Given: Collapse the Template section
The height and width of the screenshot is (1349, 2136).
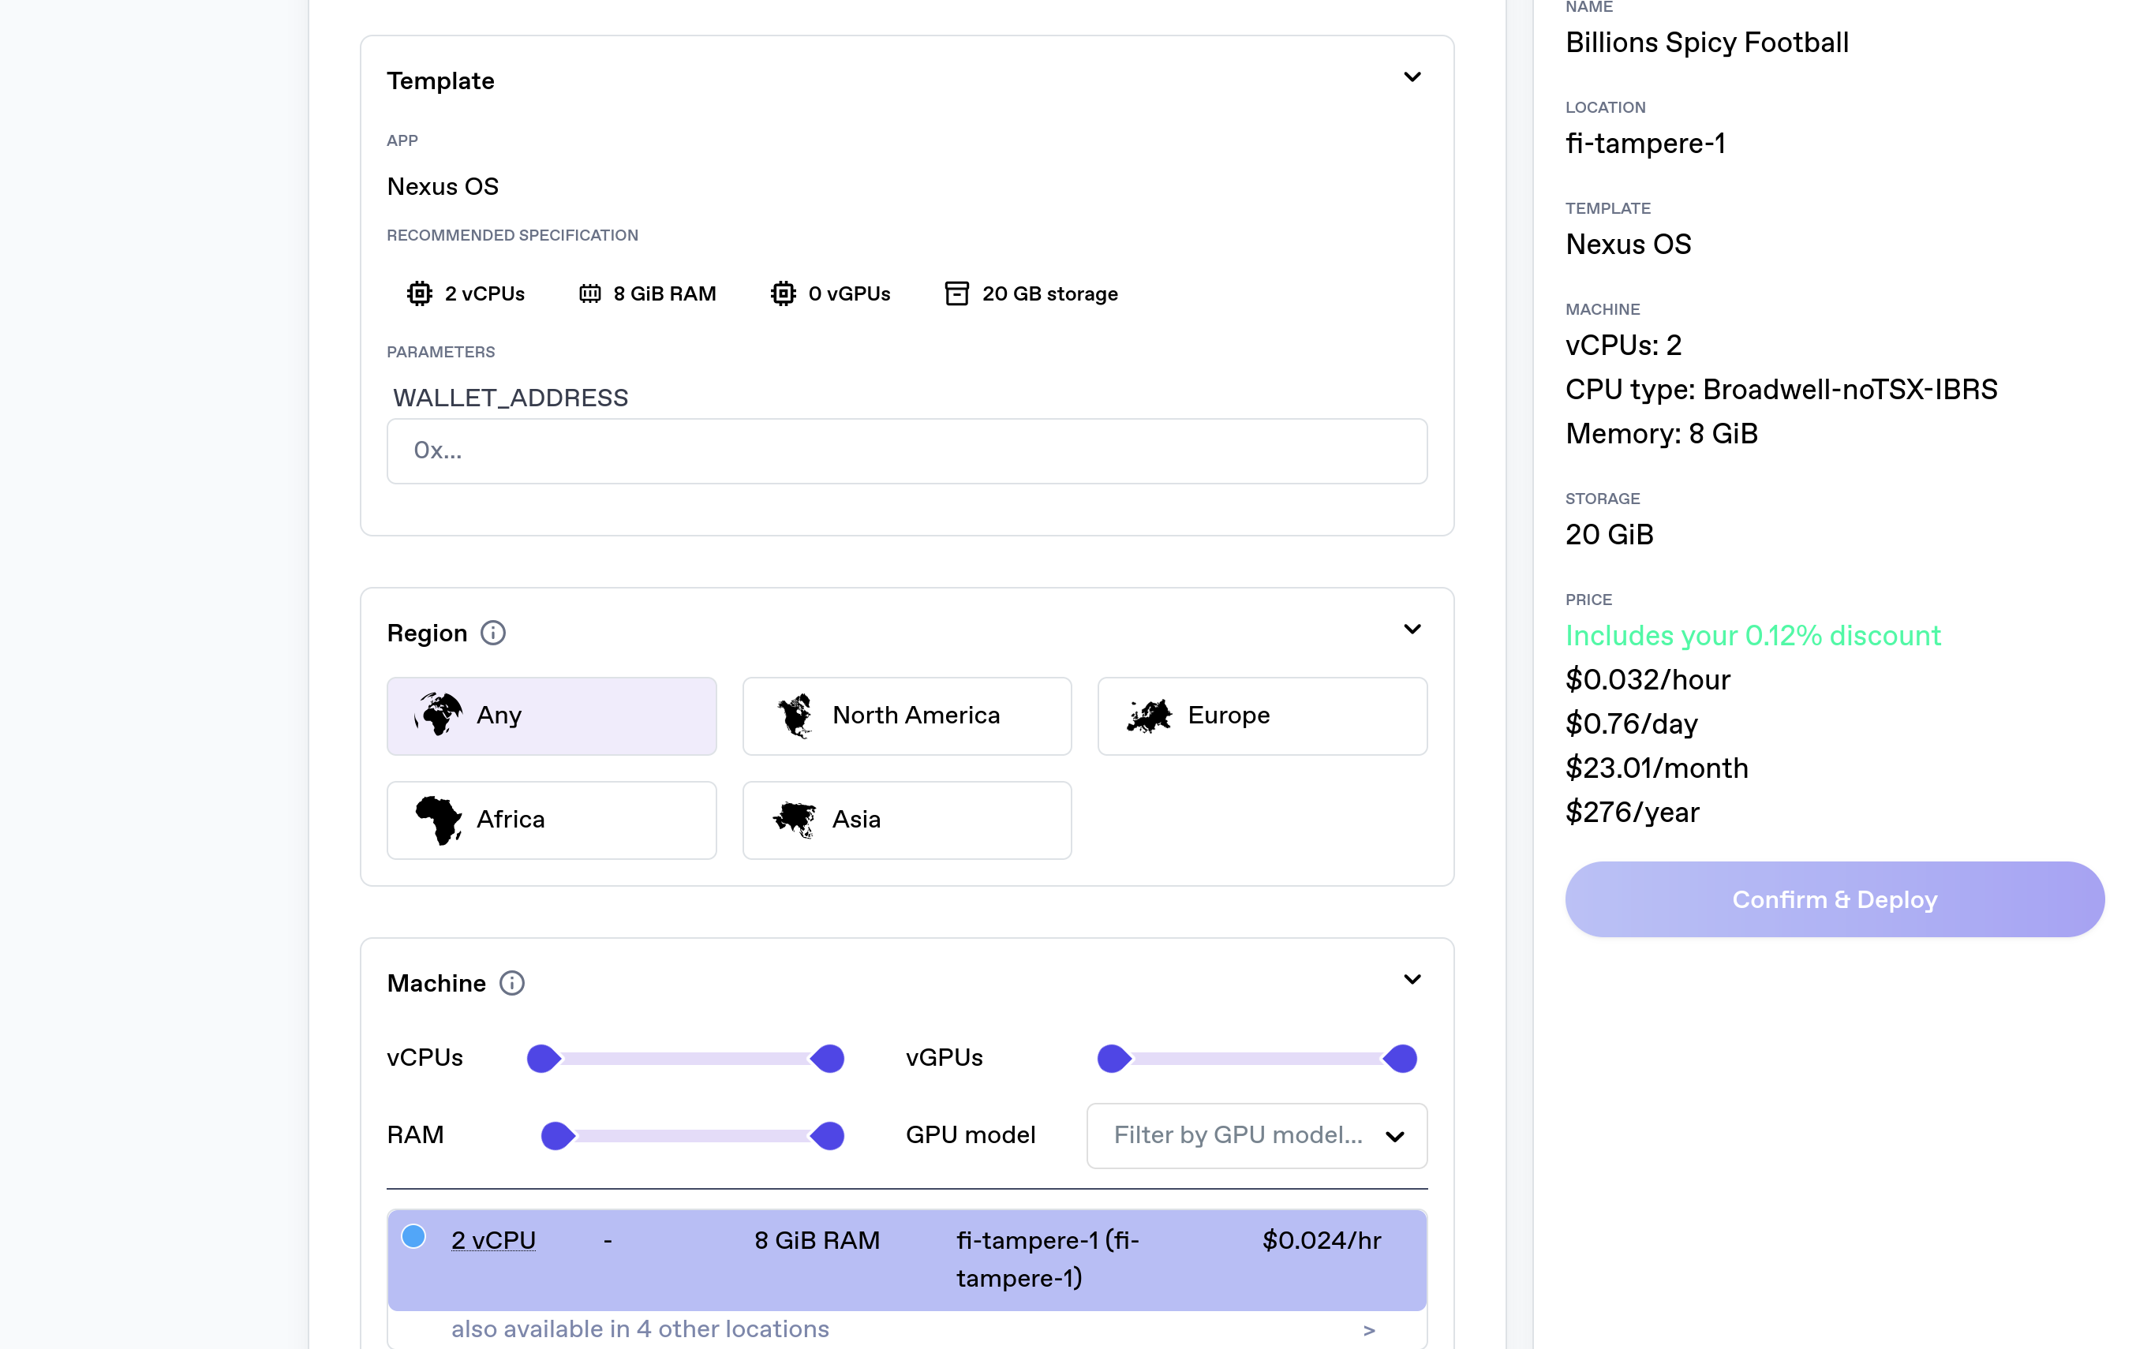Looking at the screenshot, I should click(x=1412, y=78).
